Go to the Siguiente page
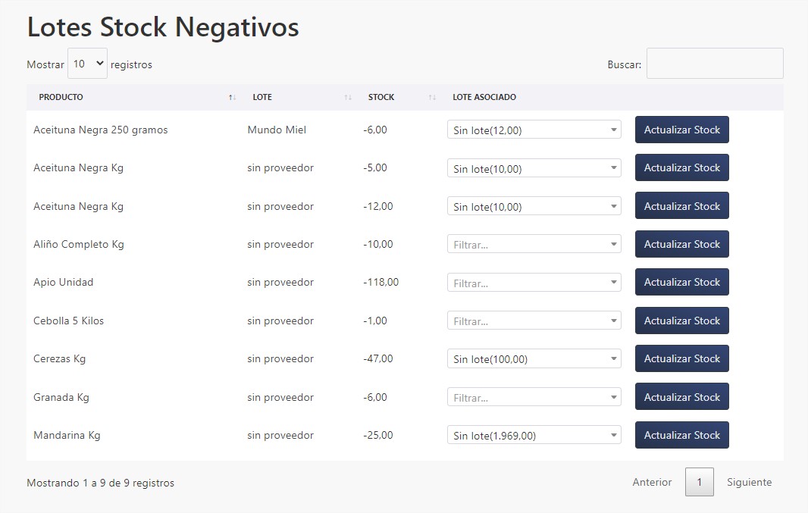 749,482
